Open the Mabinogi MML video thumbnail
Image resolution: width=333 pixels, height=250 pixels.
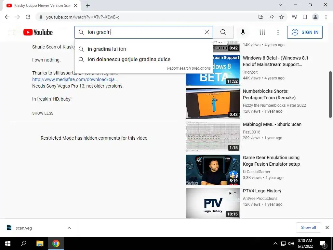coord(213,137)
